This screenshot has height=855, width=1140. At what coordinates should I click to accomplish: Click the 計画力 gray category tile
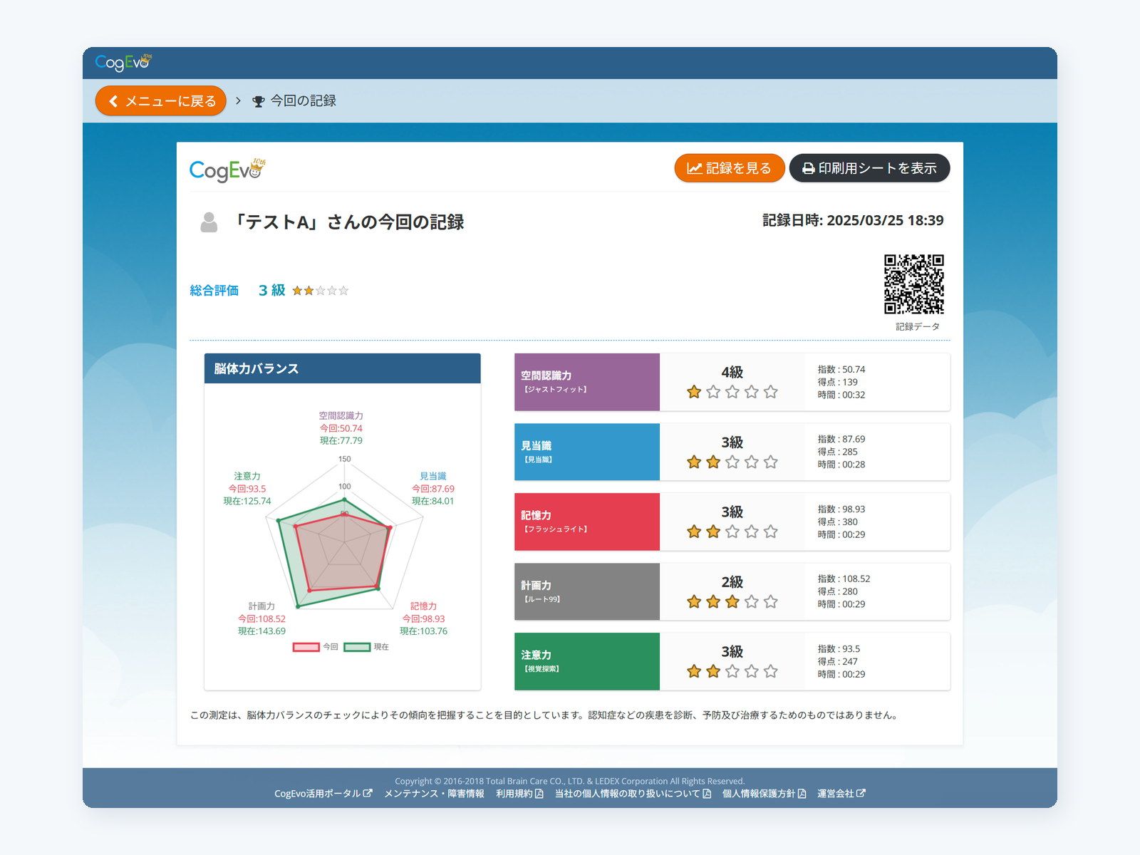click(x=587, y=591)
